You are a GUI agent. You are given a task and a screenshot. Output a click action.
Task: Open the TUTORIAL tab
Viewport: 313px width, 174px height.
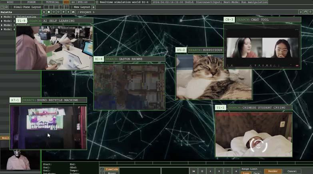click(x=52, y=2)
